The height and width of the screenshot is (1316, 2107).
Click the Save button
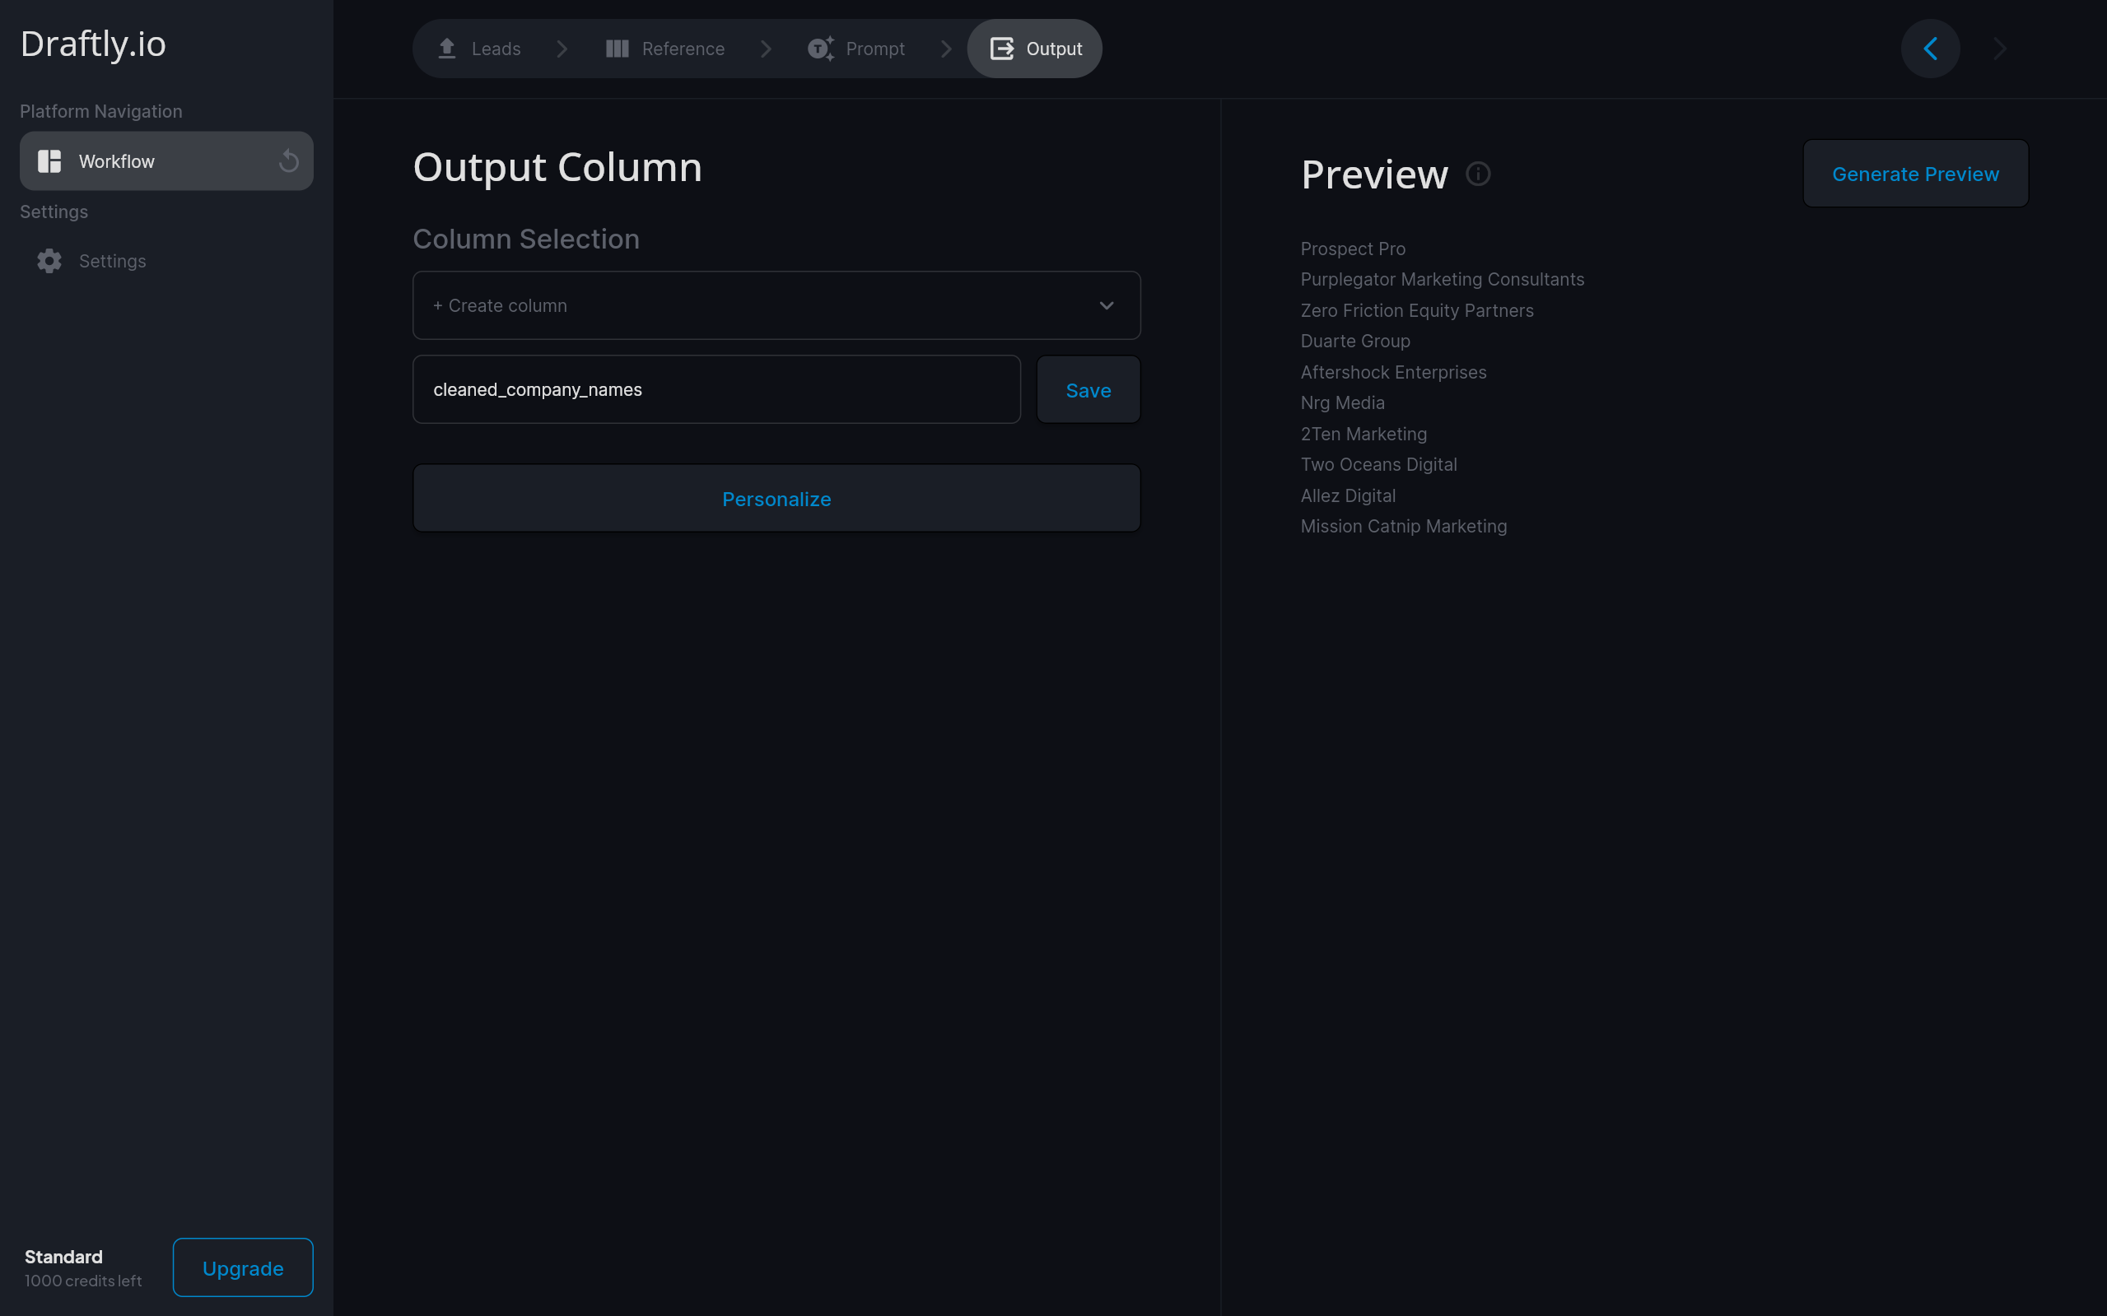point(1088,390)
